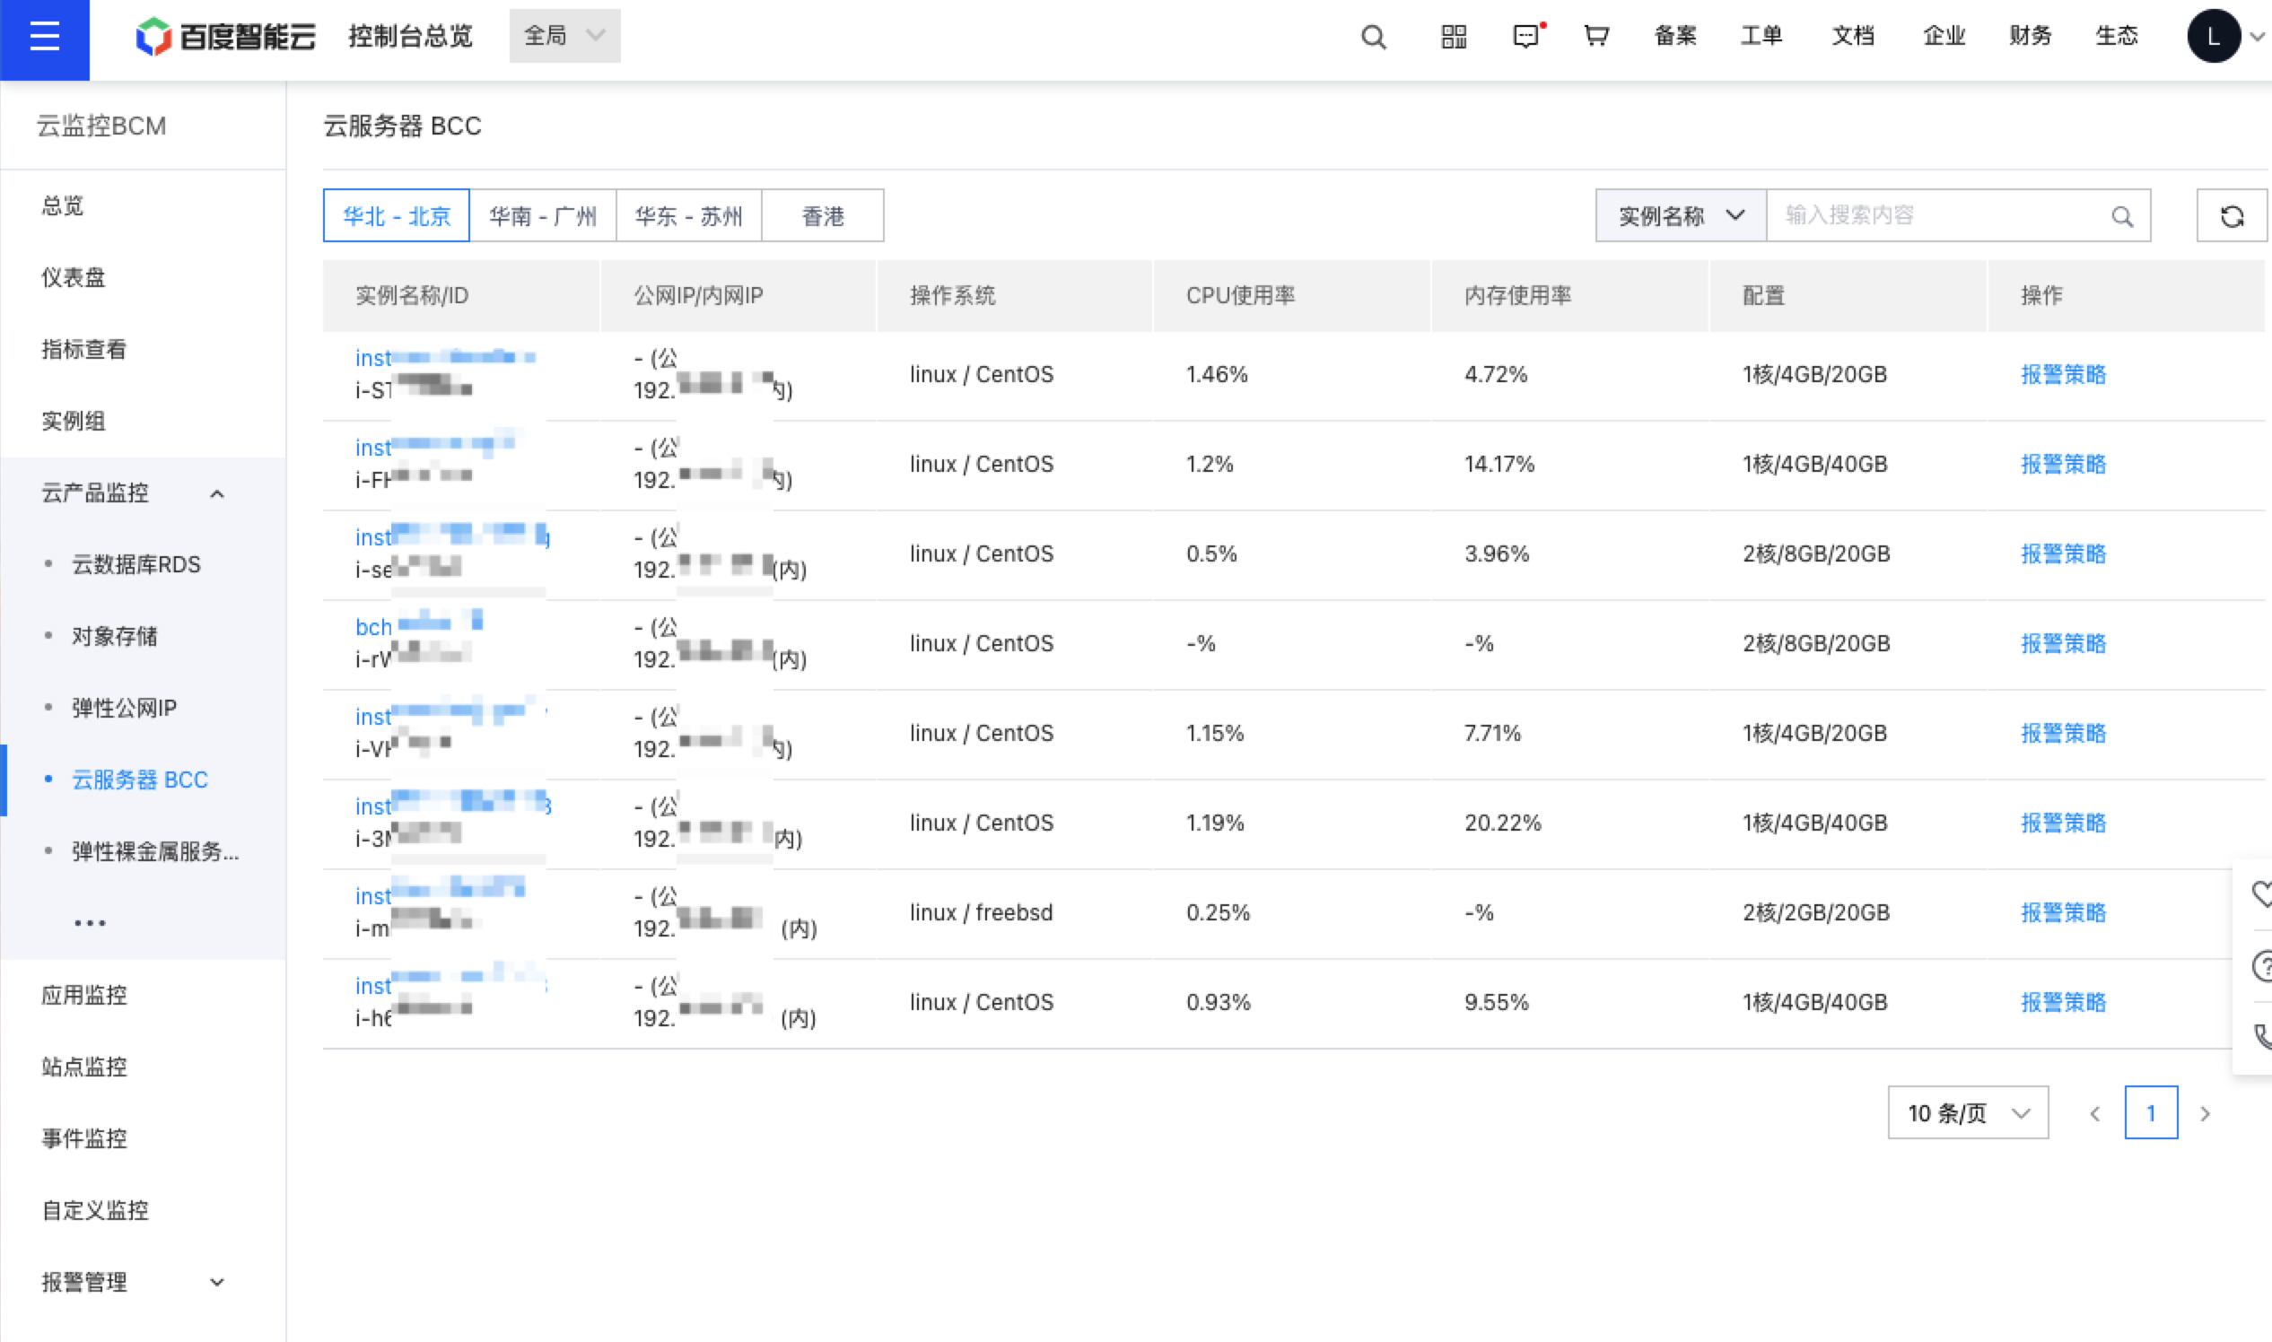
Task: Open the messages notification icon
Action: pos(1526,37)
